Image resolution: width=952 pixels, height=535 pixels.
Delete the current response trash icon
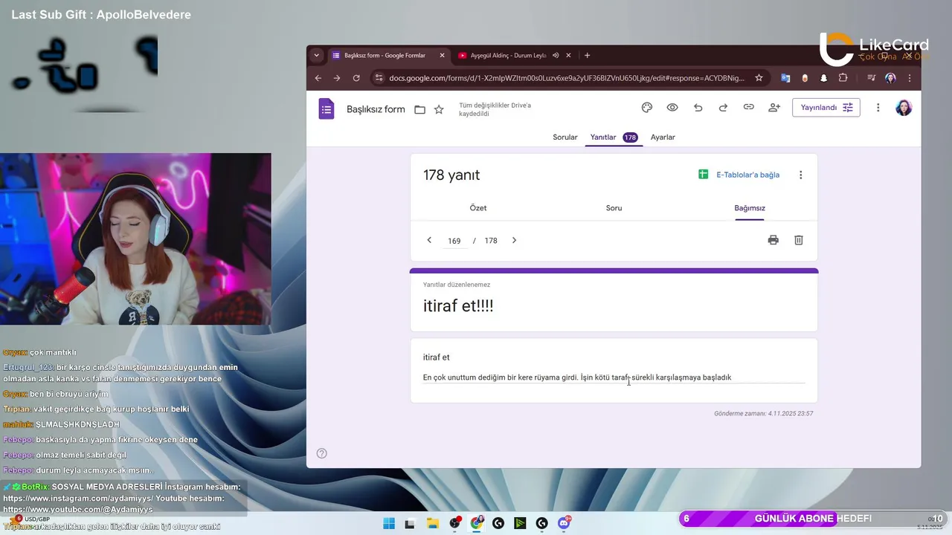[799, 240]
